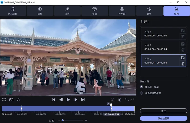190x123 pixels.
Task: Maximize the editor window
Action: click(178, 2)
